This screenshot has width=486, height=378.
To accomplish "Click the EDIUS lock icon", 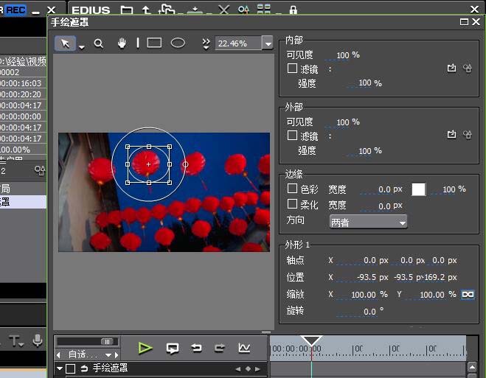I will pyautogui.click(x=293, y=10).
